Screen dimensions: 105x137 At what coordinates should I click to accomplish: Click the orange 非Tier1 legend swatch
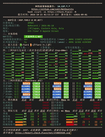coord(31,45)
